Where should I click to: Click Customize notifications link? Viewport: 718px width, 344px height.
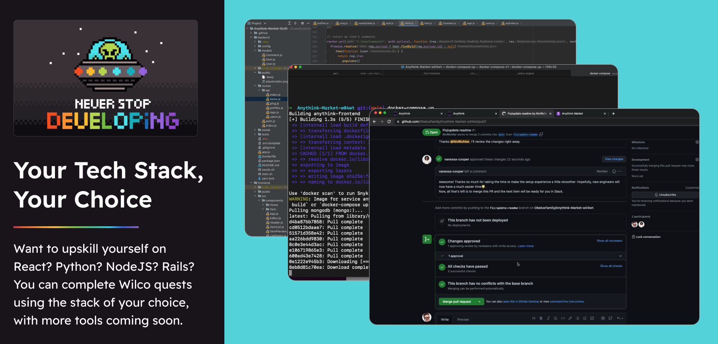[692, 188]
